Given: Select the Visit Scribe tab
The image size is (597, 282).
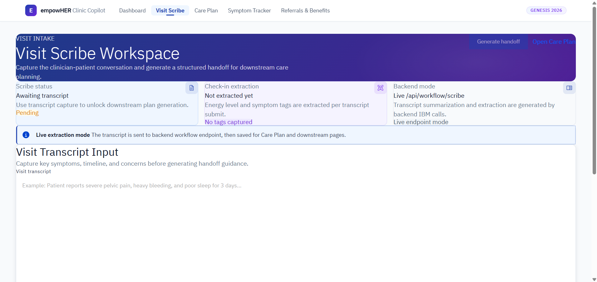Looking at the screenshot, I should coord(170,11).
